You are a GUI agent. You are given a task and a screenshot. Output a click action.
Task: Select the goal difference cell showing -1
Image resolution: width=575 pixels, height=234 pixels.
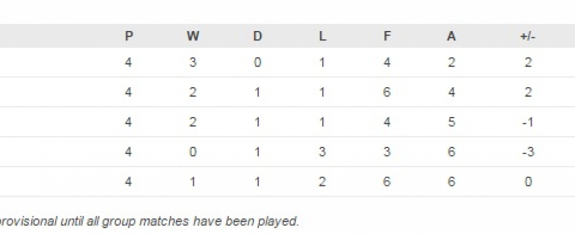click(x=527, y=122)
